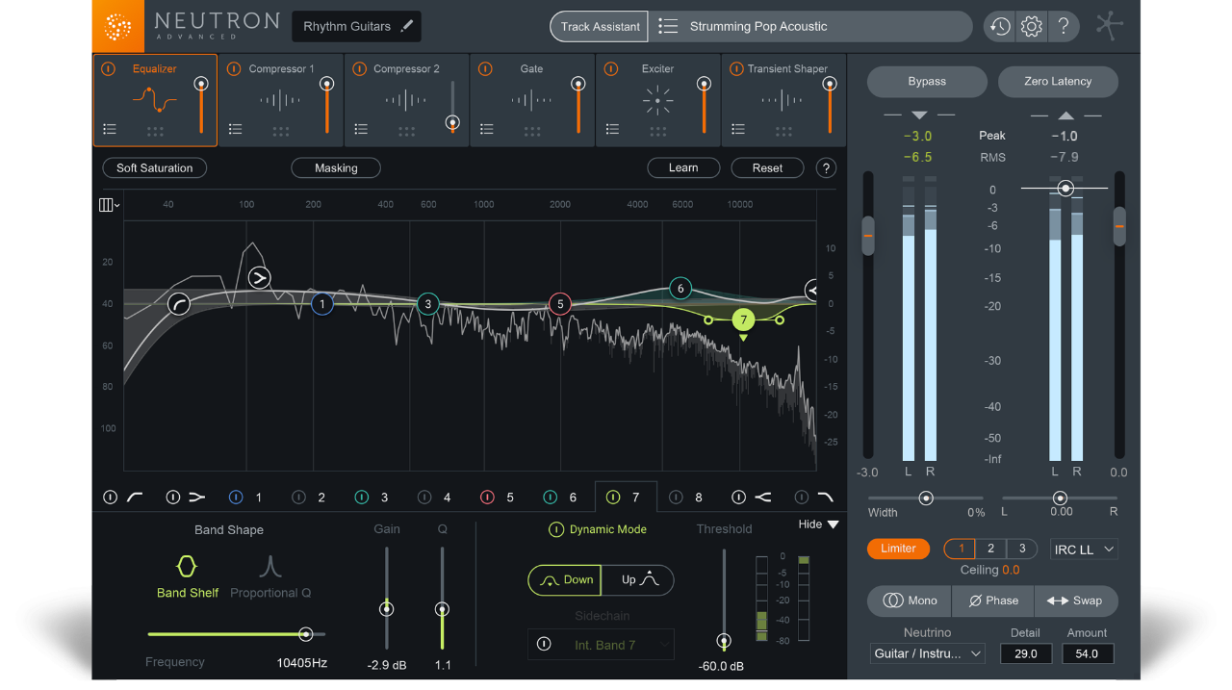Click the Gain slider handle
This screenshot has width=1232, height=690.
coord(387,609)
